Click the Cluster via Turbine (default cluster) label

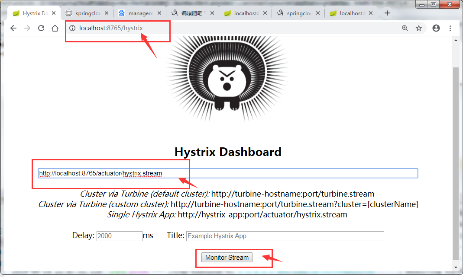point(145,194)
